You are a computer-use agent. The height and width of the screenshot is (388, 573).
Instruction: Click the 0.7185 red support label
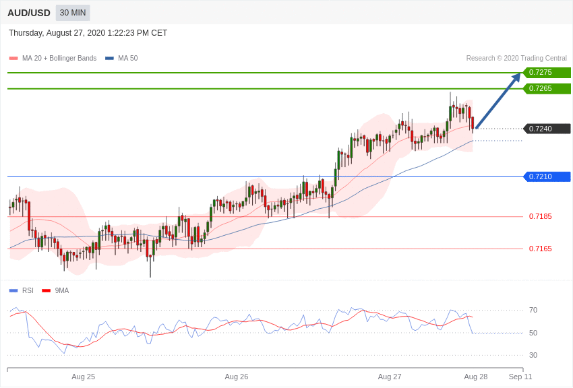point(541,216)
